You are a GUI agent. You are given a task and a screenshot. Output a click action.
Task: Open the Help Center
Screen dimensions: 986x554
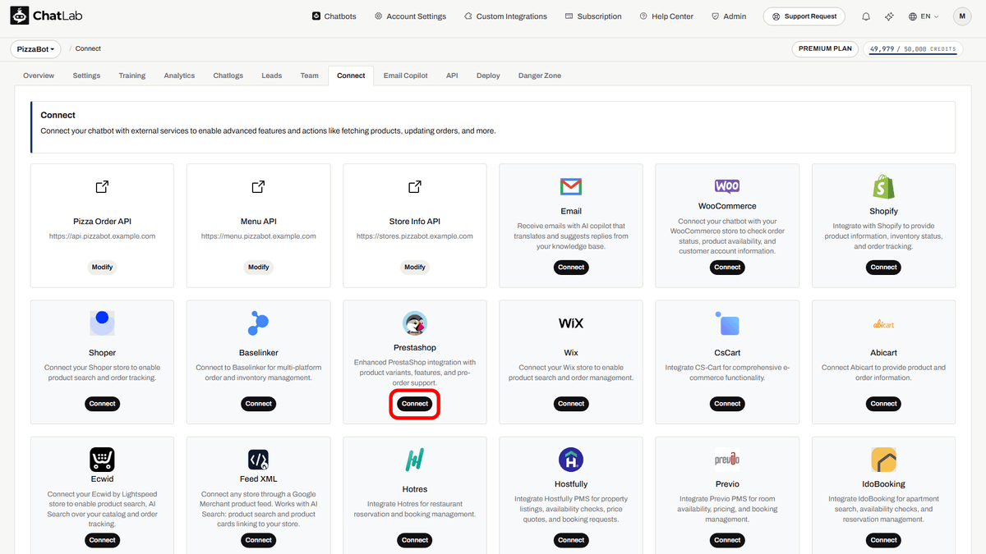(666, 16)
